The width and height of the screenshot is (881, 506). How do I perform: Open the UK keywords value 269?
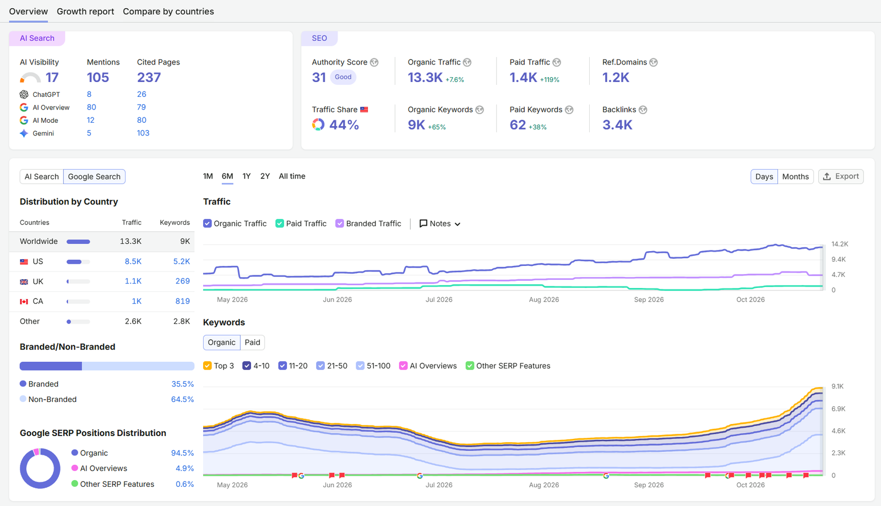pyautogui.click(x=183, y=281)
